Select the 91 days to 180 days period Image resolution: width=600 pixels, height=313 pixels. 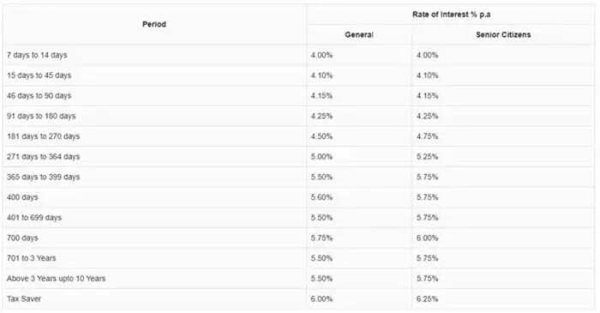[x=41, y=116]
